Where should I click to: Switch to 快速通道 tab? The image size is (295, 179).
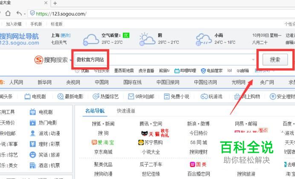pos(126,111)
